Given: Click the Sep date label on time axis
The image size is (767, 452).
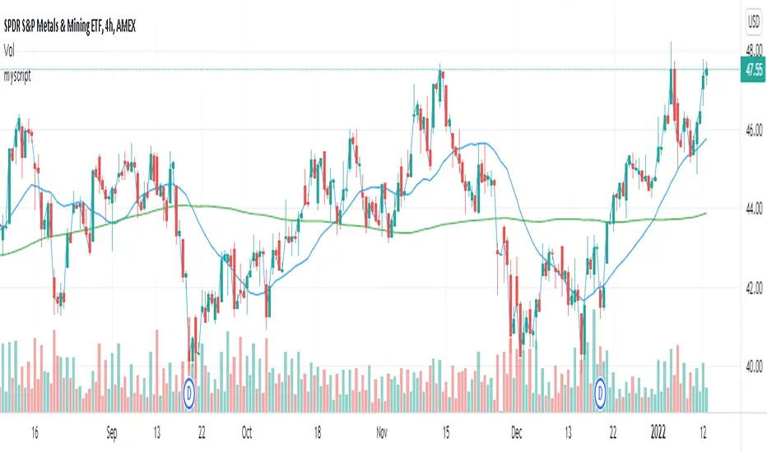Looking at the screenshot, I should point(112,433).
